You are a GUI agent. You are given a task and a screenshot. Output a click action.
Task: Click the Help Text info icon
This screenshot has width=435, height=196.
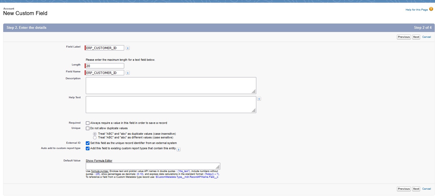(259, 99)
